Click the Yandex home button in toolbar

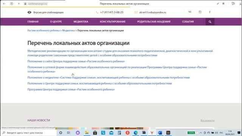(x=12, y=3)
